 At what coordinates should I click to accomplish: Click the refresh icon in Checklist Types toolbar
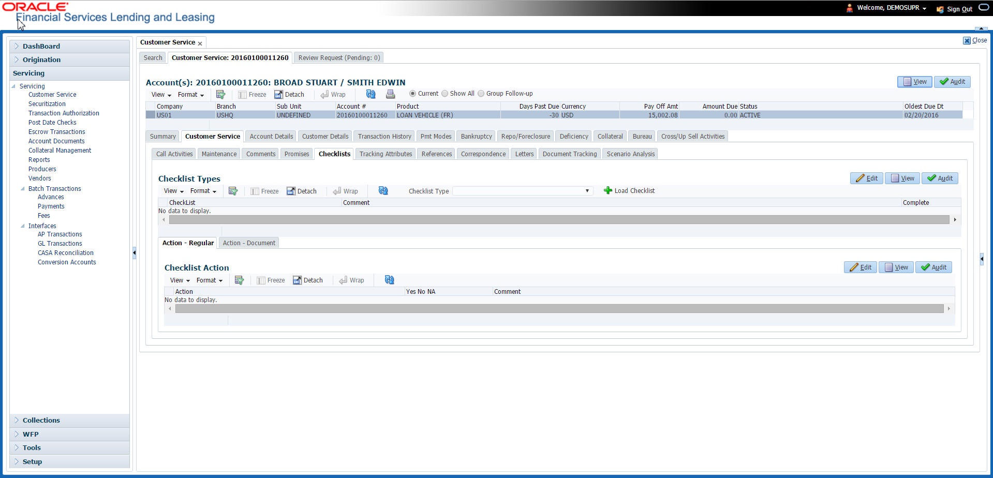tap(383, 190)
